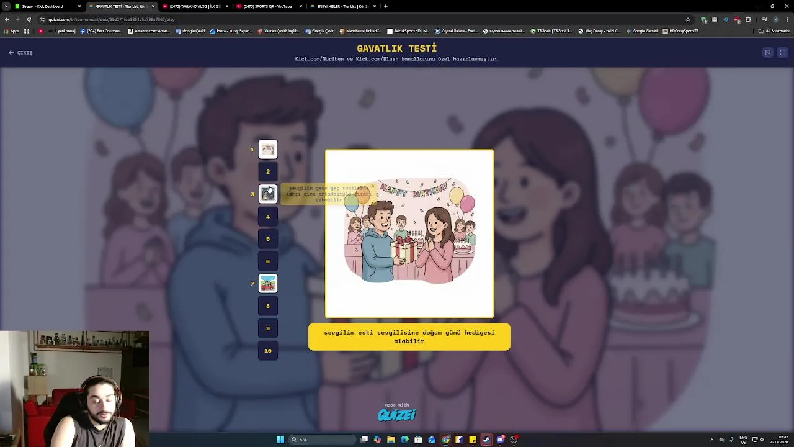Place the card in rank slot 10

tap(268, 351)
